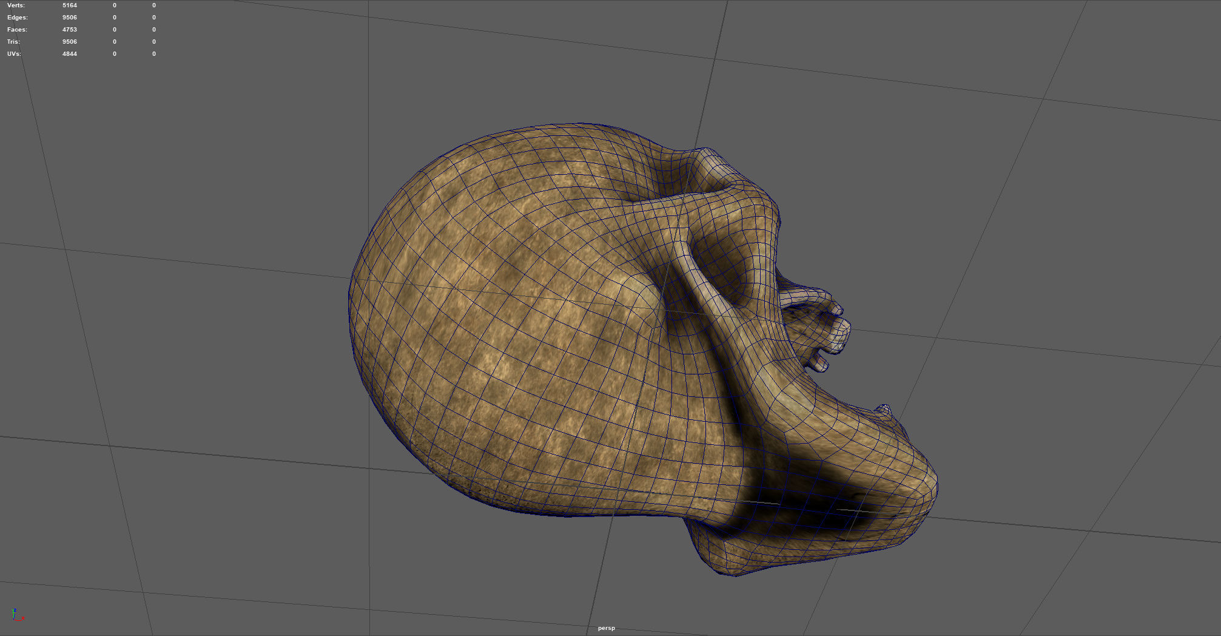Select the Faces: heads-up display label
This screenshot has height=636, width=1221.
coord(17,30)
